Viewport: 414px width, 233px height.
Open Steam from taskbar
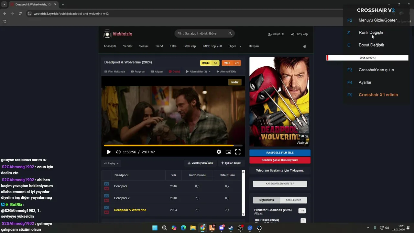tap(231, 228)
